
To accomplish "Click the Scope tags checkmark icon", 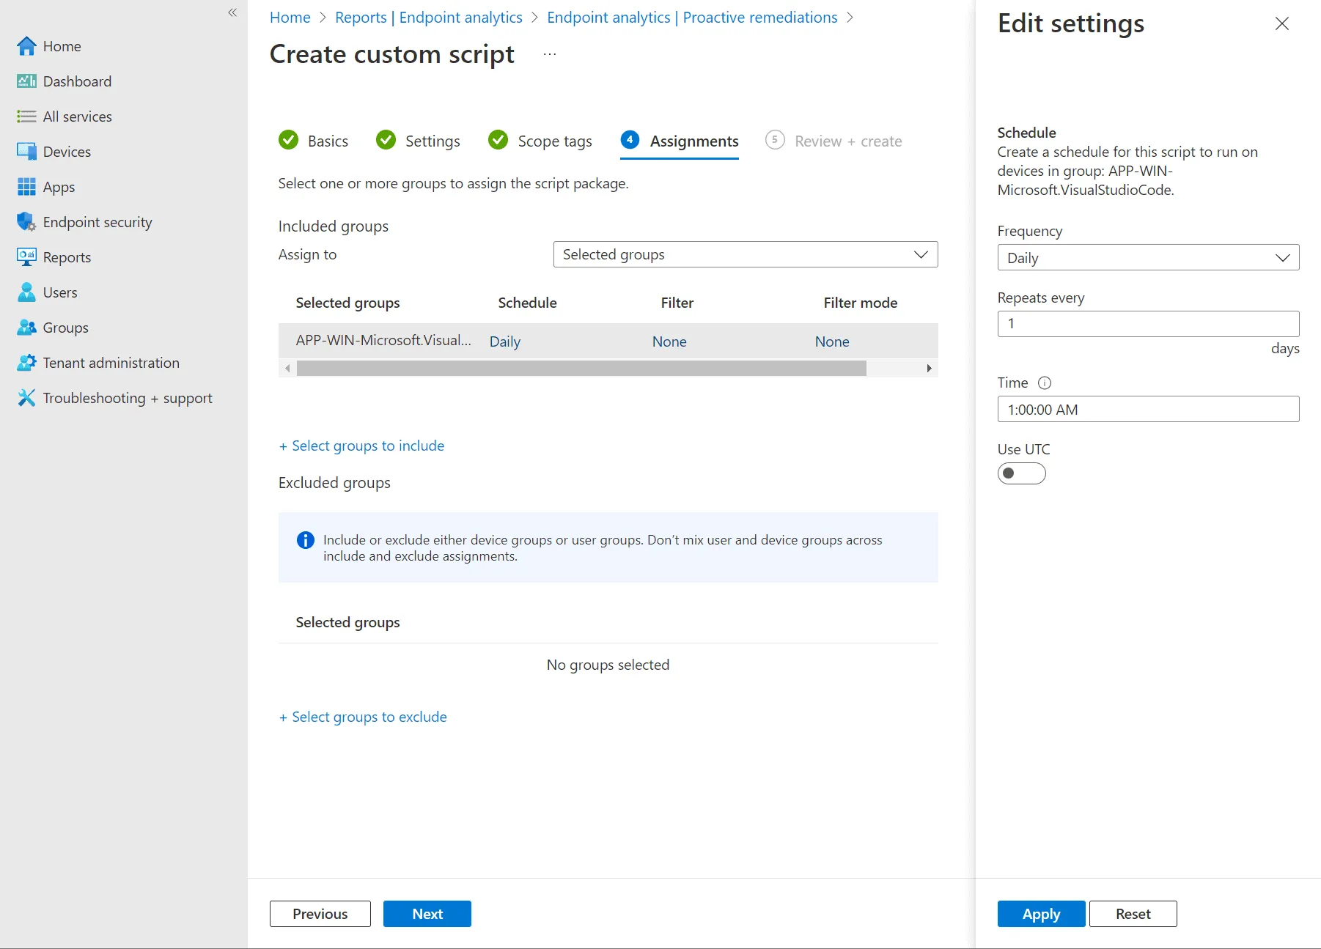I will click(x=498, y=140).
